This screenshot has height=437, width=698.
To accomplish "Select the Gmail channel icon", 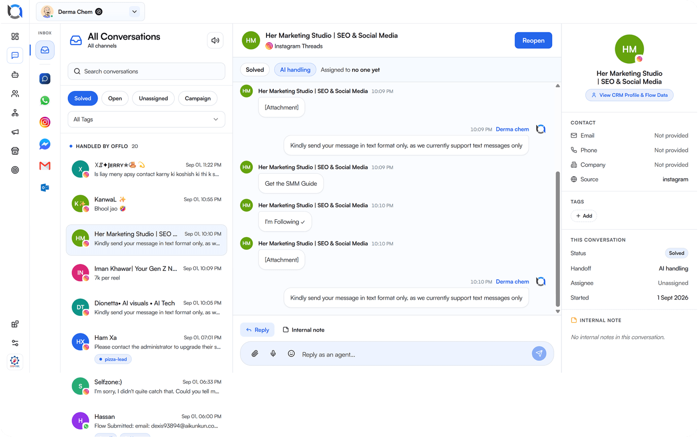I will tap(45, 166).
